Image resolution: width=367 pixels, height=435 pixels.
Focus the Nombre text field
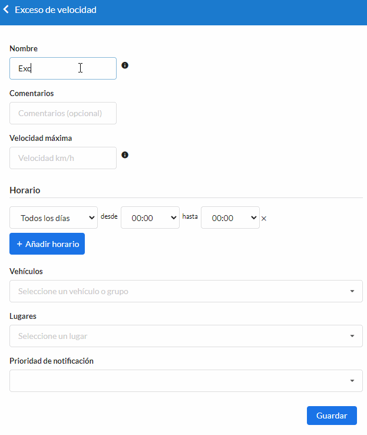coord(63,68)
